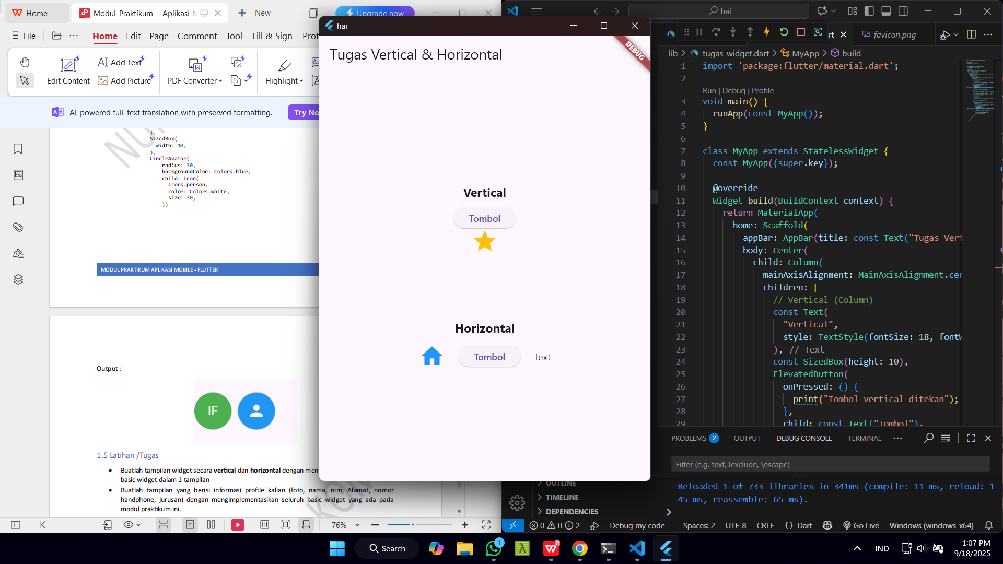Switch to the TERMINAL panel tab

click(864, 438)
